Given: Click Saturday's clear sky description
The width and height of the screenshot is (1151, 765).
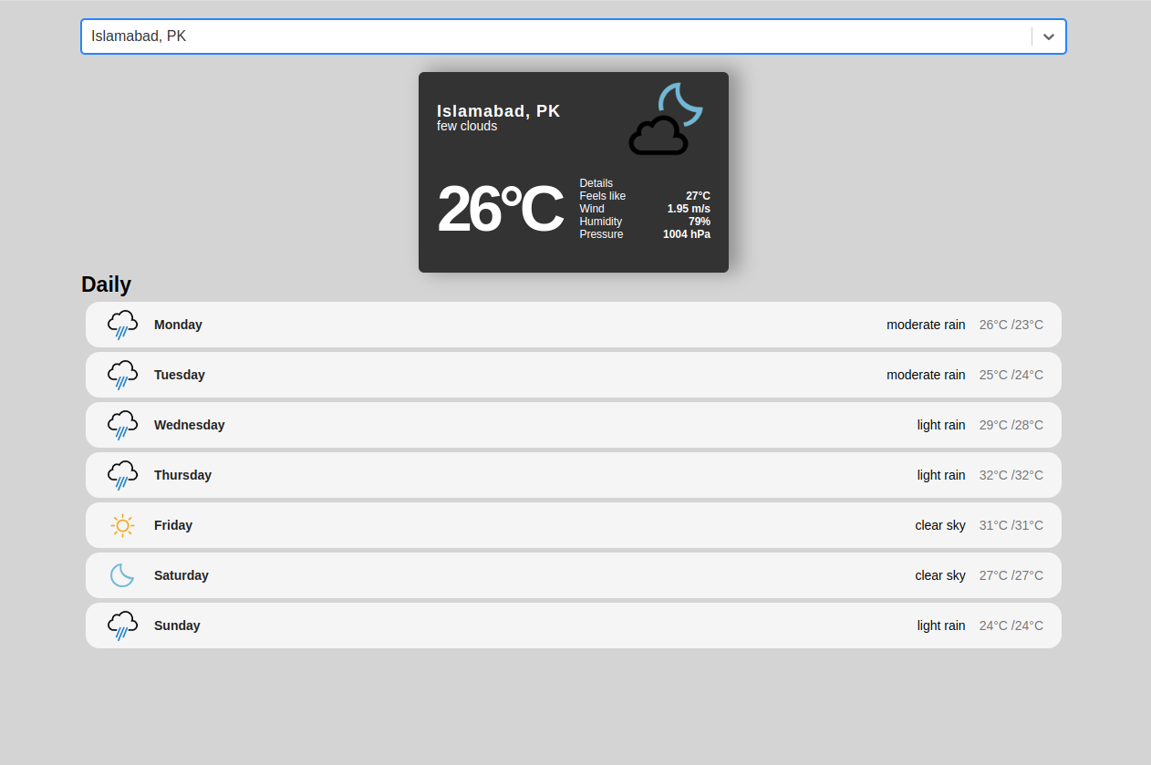Looking at the screenshot, I should [x=940, y=575].
